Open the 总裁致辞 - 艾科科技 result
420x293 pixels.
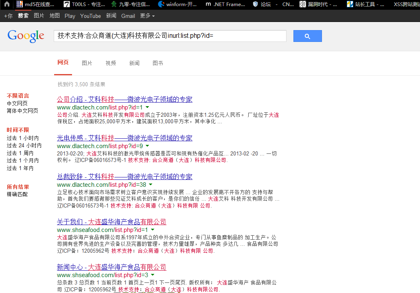125,177
